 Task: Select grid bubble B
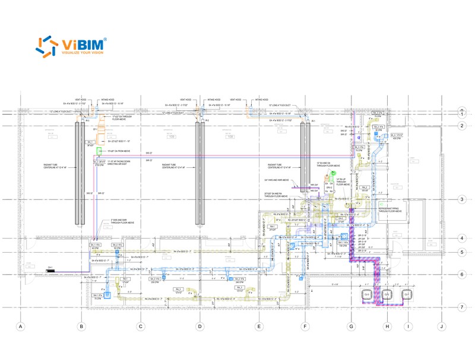tap(81, 327)
